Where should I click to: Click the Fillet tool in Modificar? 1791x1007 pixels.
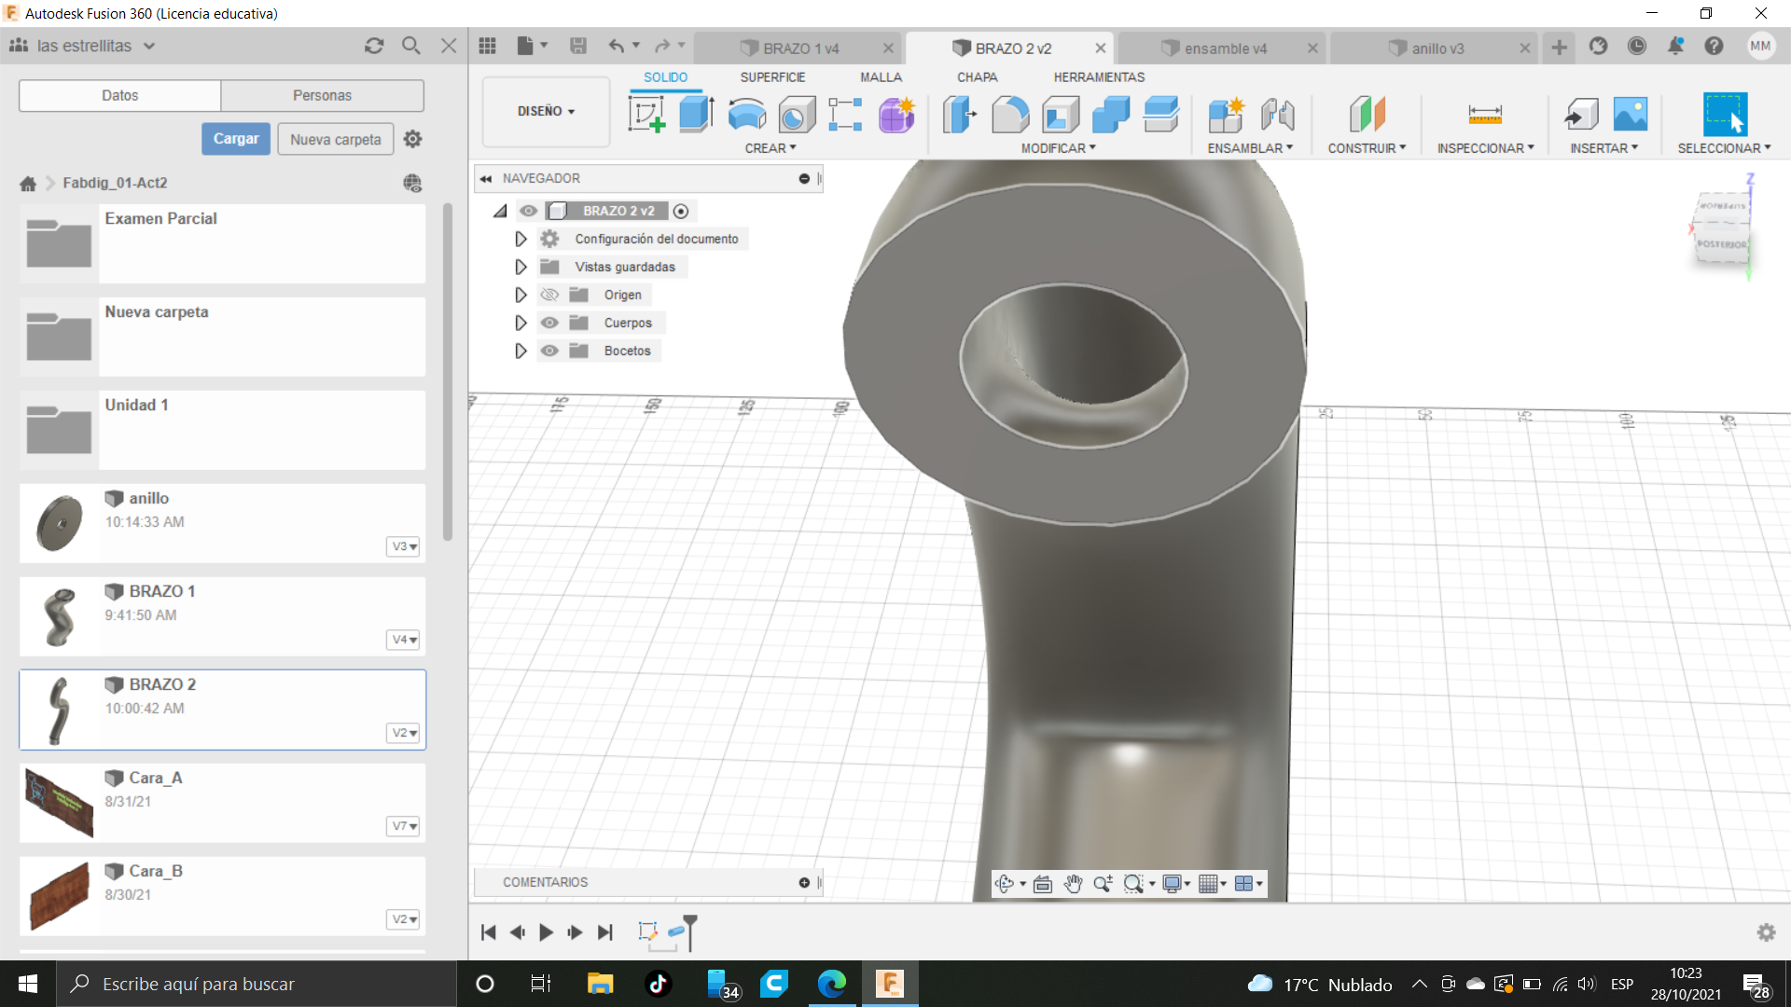1010,115
